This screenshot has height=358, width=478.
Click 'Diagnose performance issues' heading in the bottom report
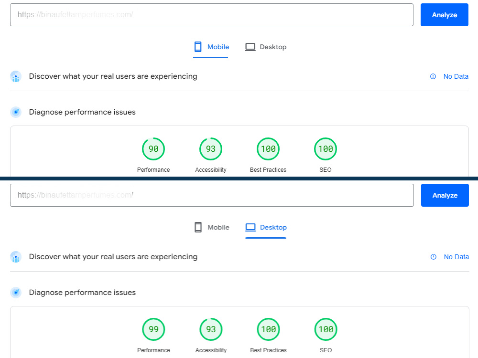tap(82, 293)
